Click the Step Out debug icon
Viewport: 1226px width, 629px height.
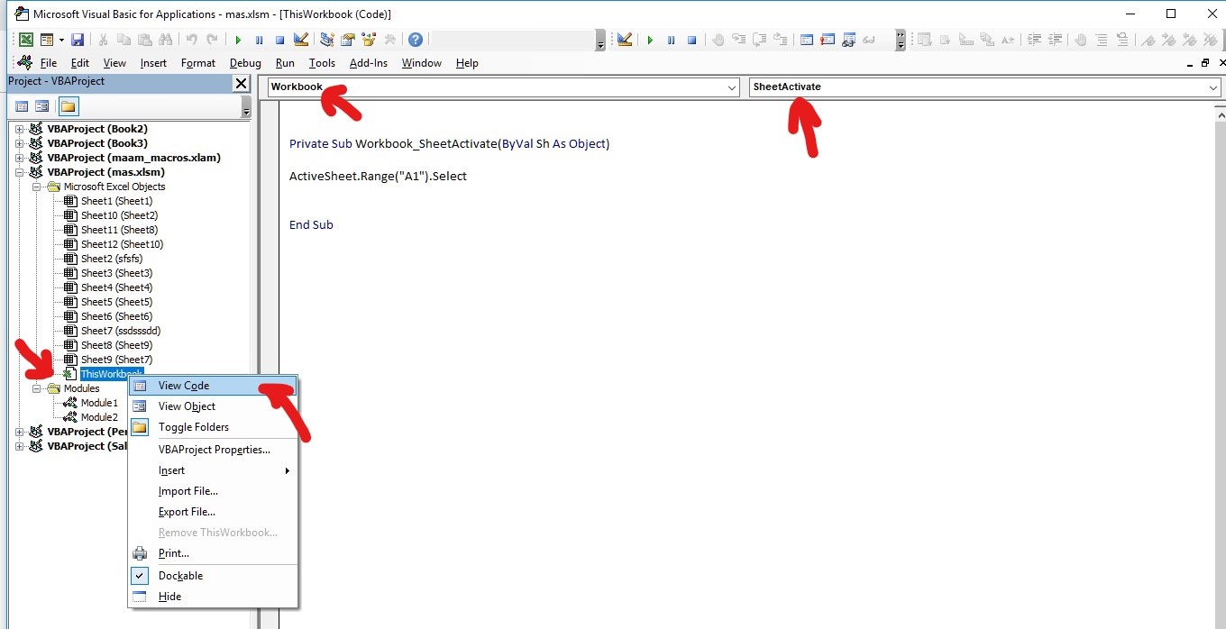(x=780, y=40)
